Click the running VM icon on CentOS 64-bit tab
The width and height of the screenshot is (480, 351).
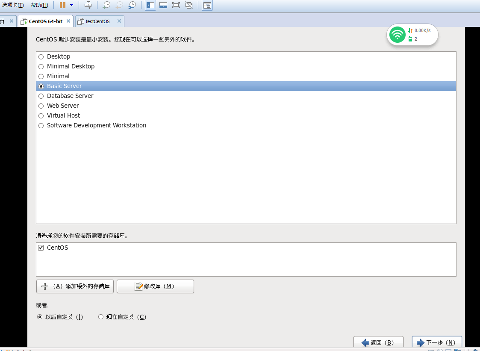24,21
